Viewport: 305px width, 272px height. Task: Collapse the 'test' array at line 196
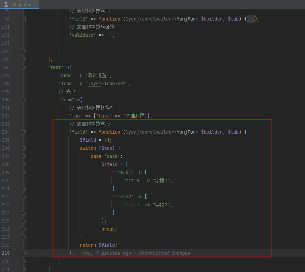coord(24,68)
